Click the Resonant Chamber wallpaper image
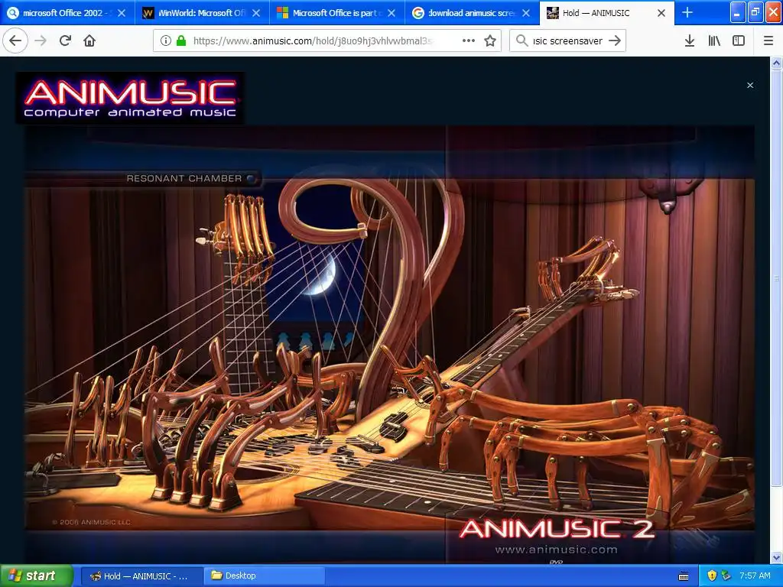 389,343
